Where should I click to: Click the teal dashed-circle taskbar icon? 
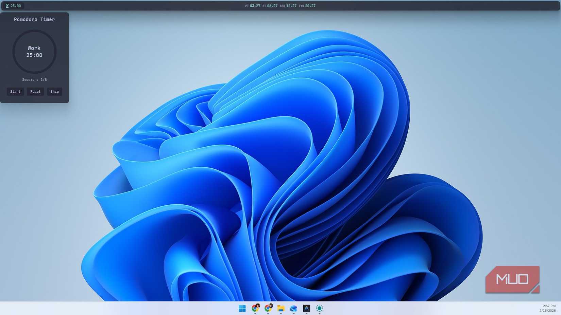click(x=319, y=308)
